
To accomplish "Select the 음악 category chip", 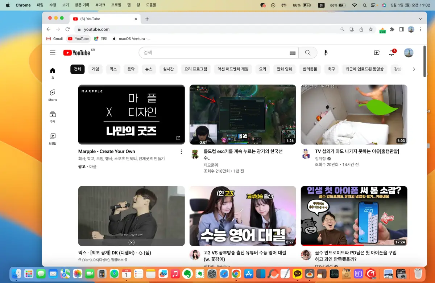I will (131, 69).
